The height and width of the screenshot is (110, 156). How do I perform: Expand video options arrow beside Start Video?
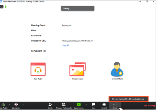(23, 105)
